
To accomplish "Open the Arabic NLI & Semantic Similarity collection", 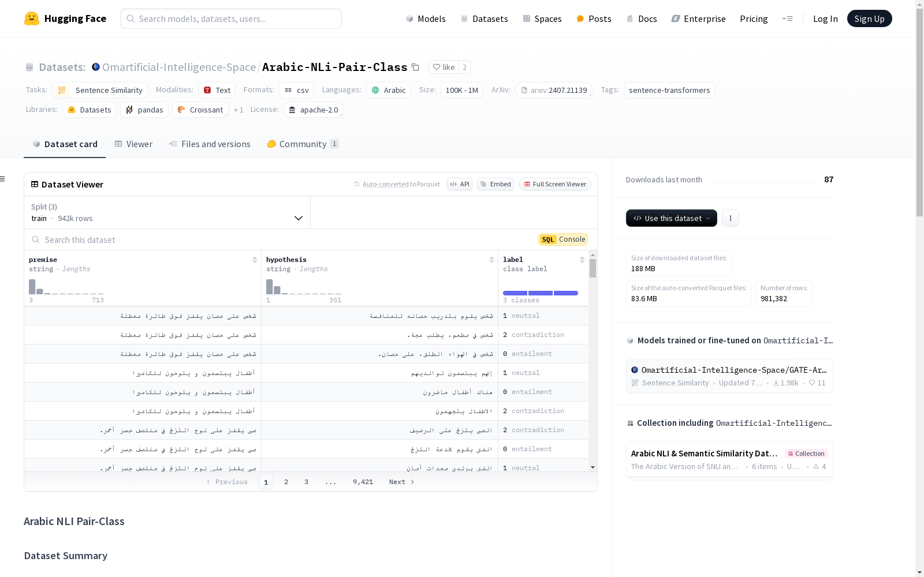I will [x=729, y=459].
